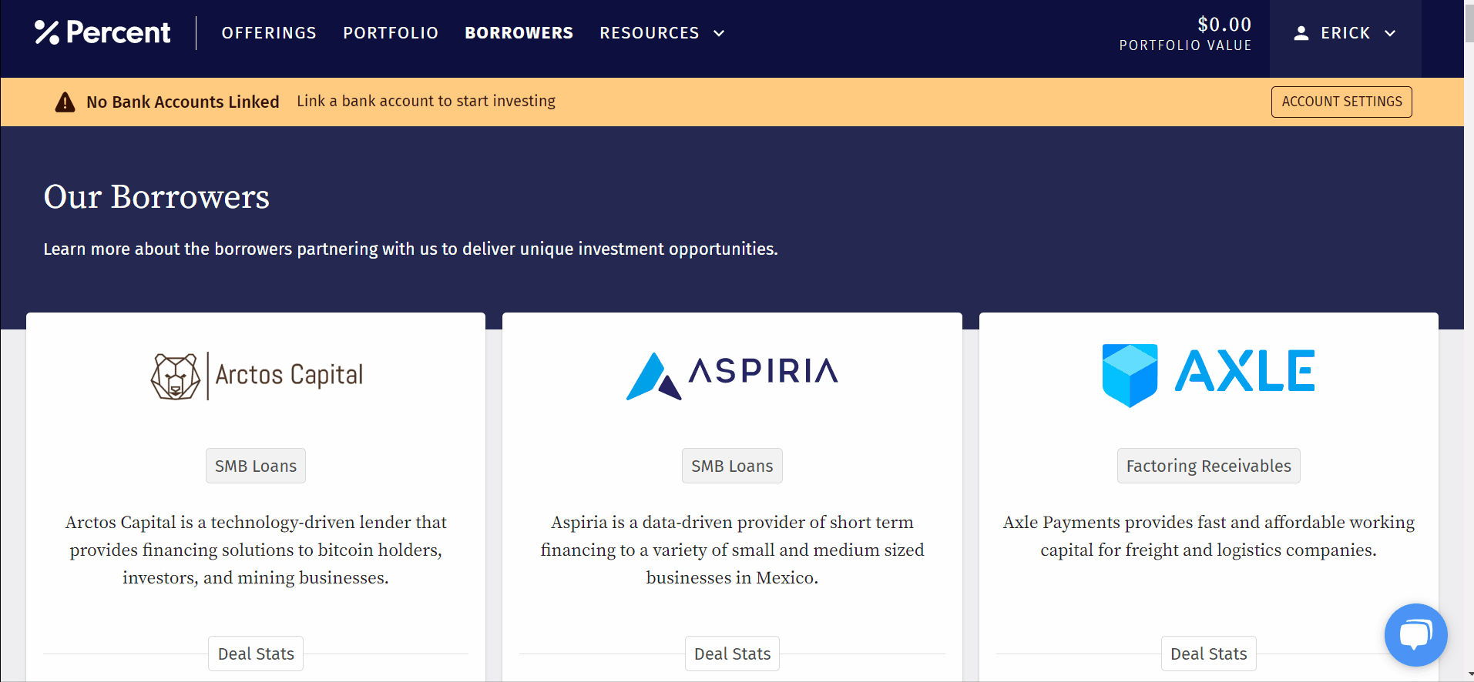
Task: Click the Our Borrowers heading
Action: point(156,197)
